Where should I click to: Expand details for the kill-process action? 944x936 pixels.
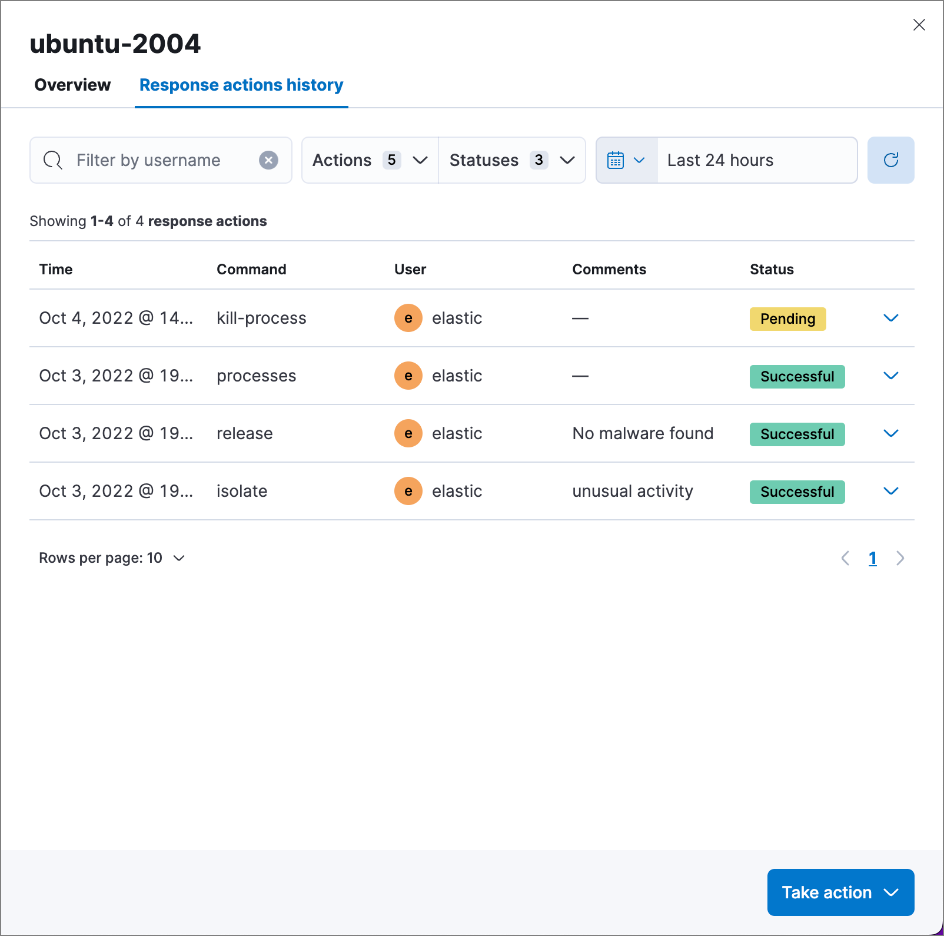pyautogui.click(x=891, y=318)
